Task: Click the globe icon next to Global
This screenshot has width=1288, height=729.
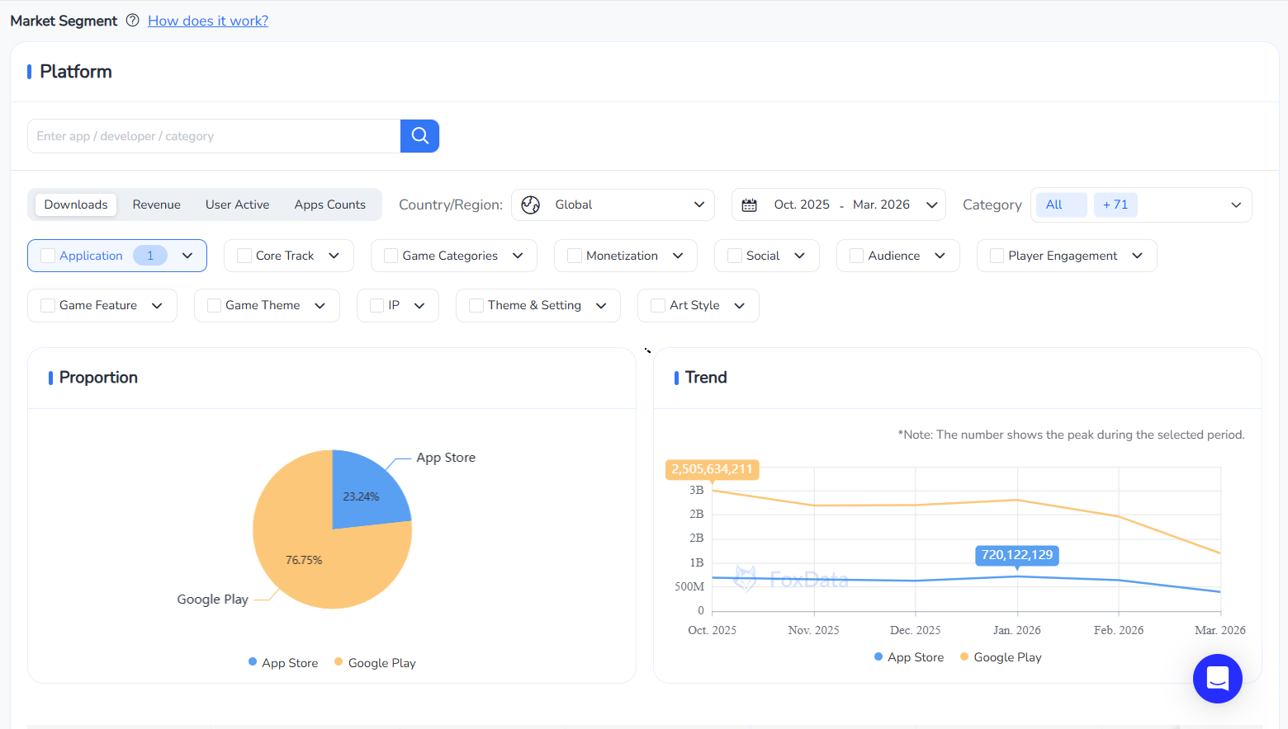Action: click(531, 205)
